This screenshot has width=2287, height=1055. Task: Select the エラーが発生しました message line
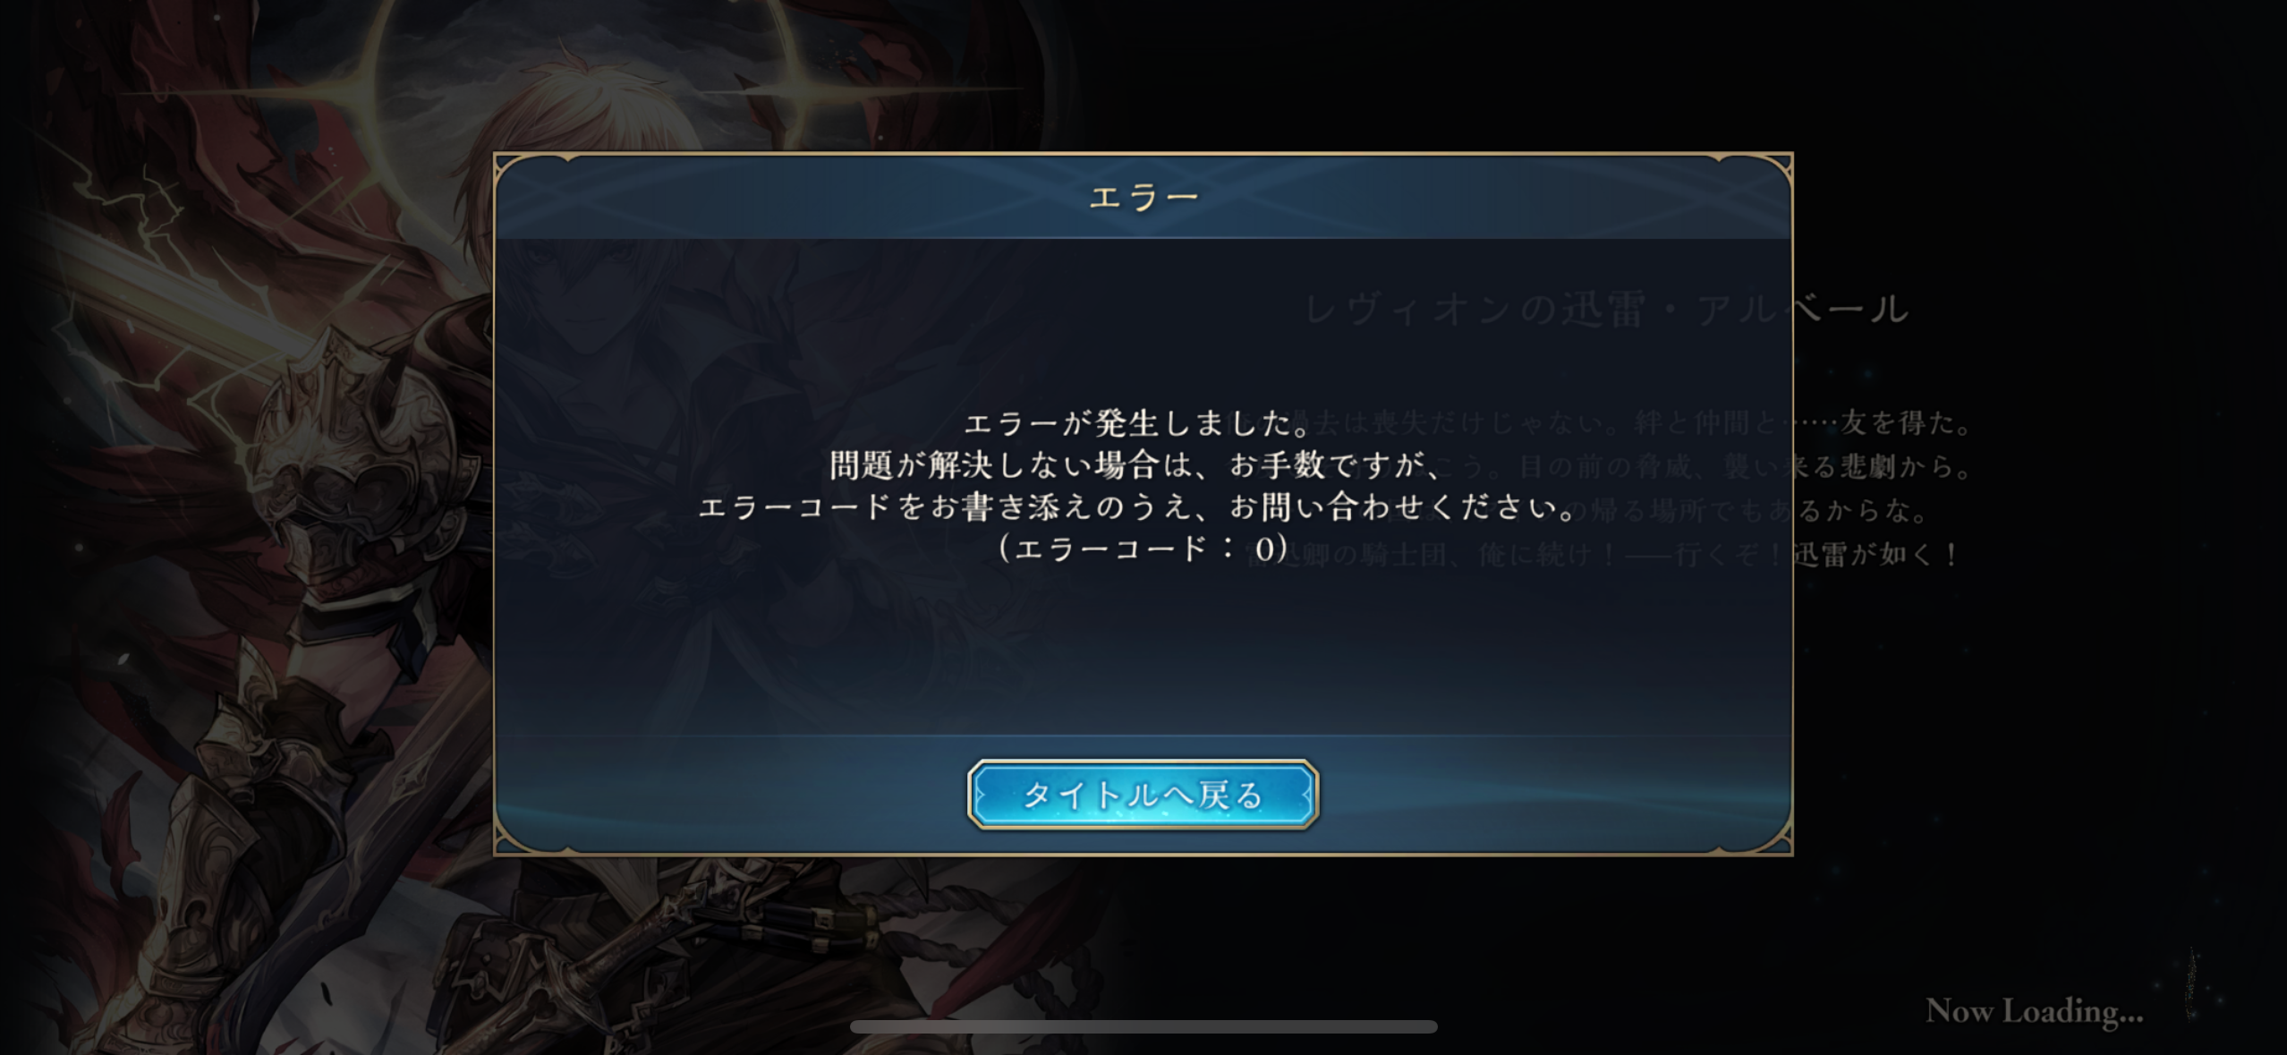click(1137, 423)
